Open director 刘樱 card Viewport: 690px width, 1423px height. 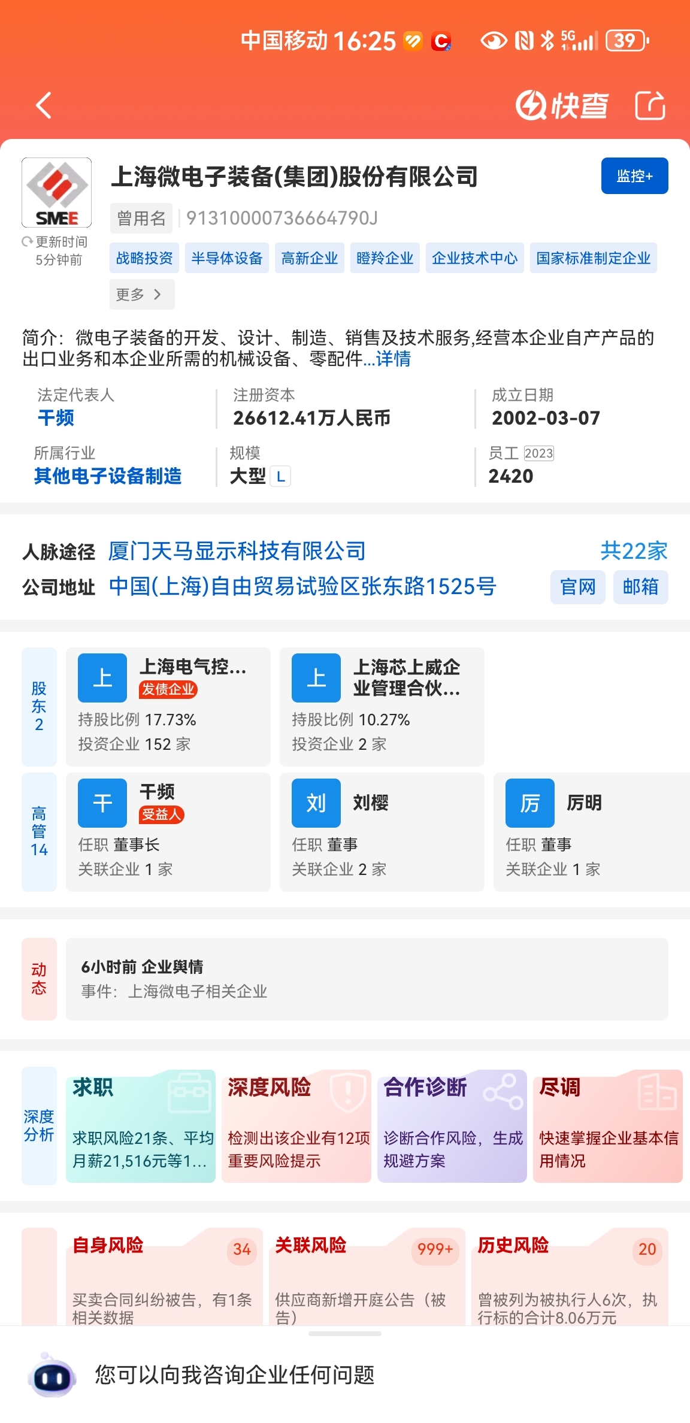point(382,832)
